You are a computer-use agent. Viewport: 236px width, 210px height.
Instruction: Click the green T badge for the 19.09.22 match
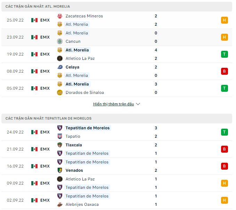point(224,54)
